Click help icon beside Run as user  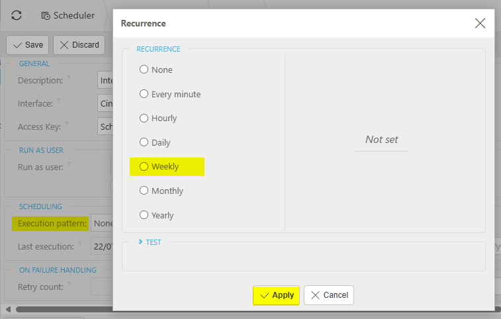coord(69,165)
